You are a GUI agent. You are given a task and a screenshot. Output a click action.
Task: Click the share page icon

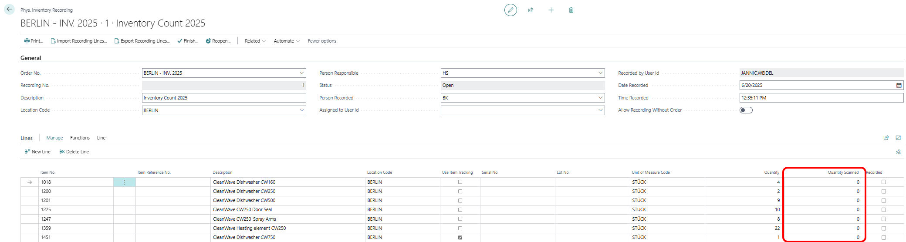pos(531,10)
